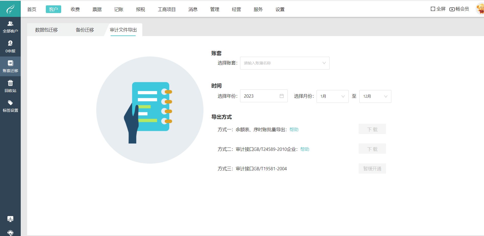Enter fullscreen via the 全屏 icon
This screenshot has width=484, height=236.
(432, 9)
